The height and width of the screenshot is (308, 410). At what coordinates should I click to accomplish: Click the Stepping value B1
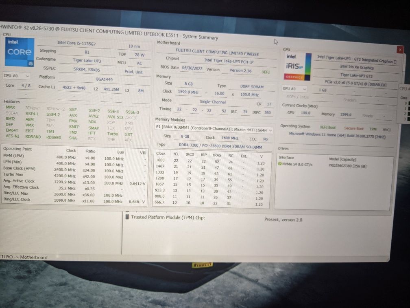(x=87, y=52)
